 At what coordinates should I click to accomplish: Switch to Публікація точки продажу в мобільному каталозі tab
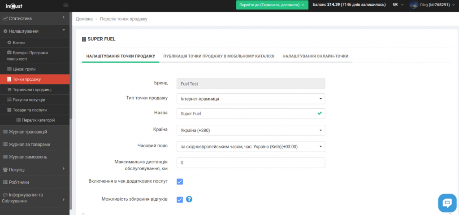[219, 57]
